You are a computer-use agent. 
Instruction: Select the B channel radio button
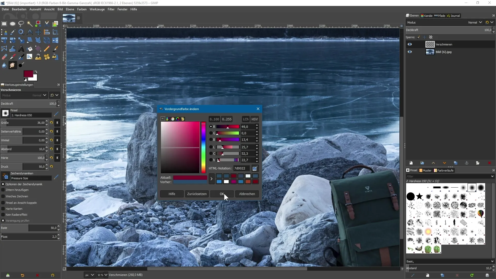(x=211, y=139)
